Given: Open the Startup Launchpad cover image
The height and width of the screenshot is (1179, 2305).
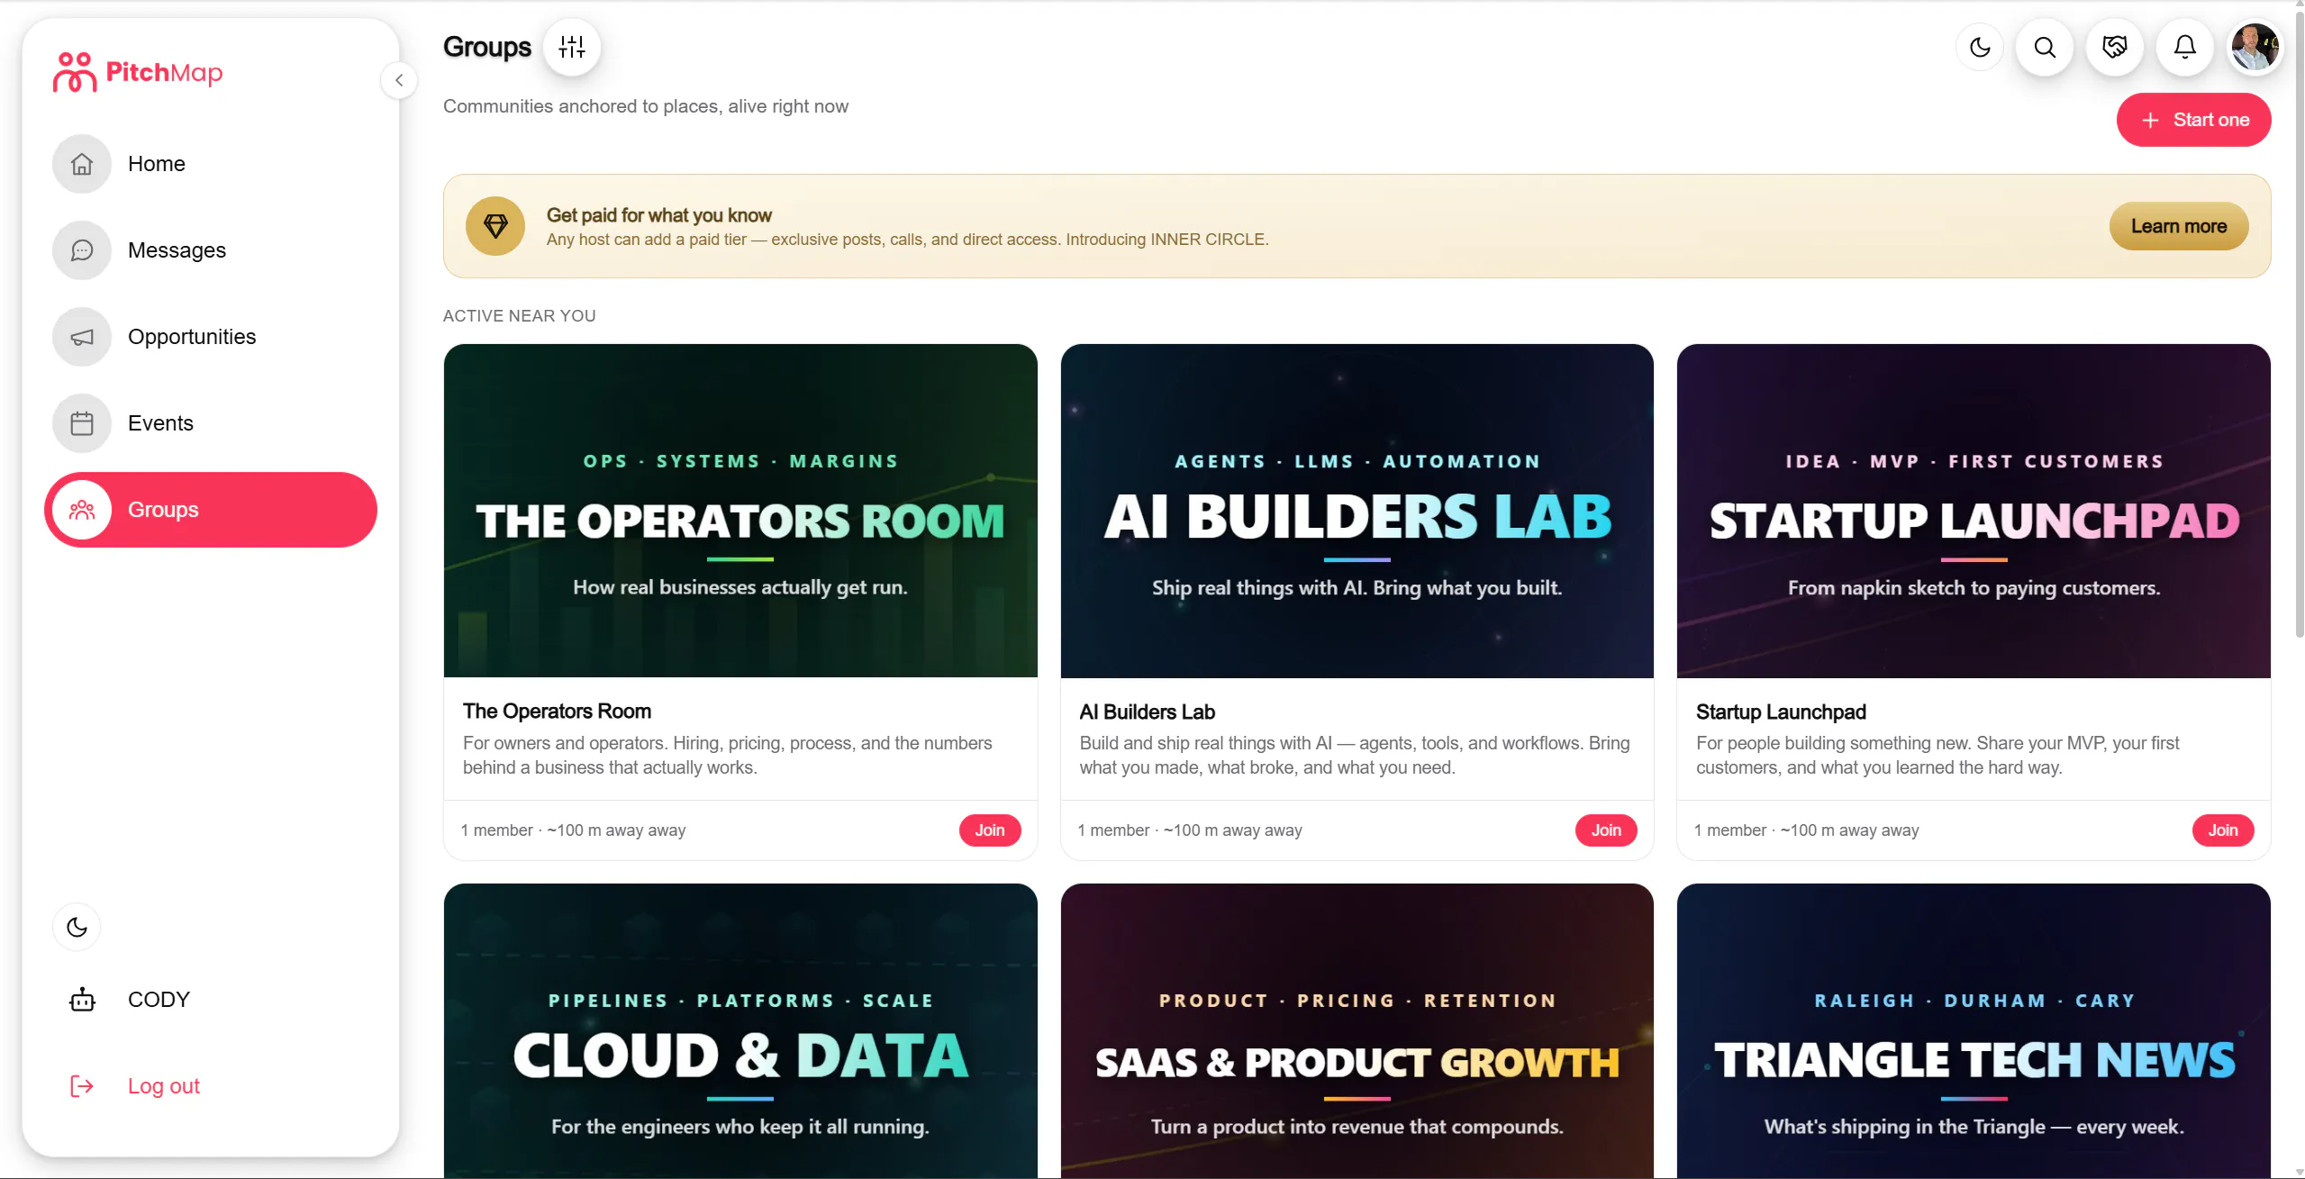Looking at the screenshot, I should 1974,511.
